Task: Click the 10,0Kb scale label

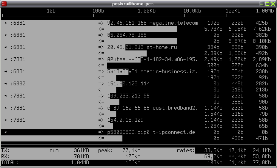Action: click(192, 11)
